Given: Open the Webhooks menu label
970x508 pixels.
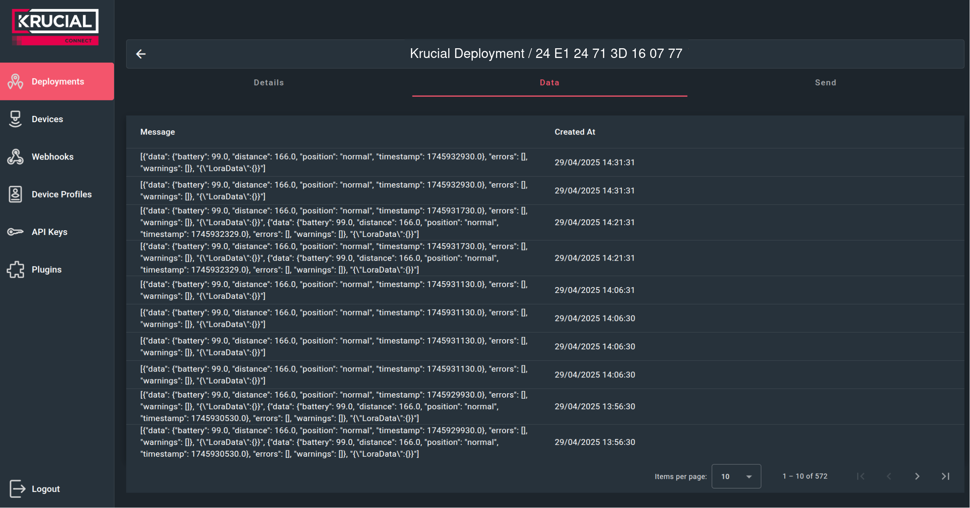Looking at the screenshot, I should (x=53, y=157).
